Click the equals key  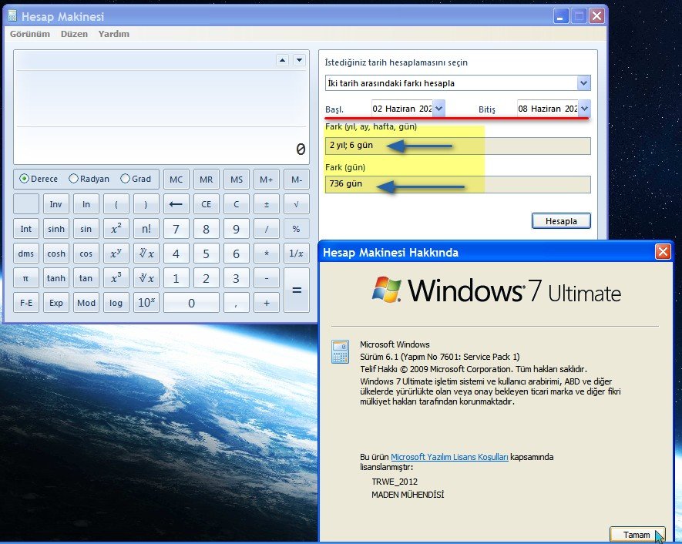[x=296, y=290]
